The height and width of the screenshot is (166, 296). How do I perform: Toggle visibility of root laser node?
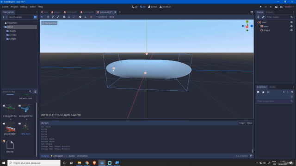[x=291, y=22]
